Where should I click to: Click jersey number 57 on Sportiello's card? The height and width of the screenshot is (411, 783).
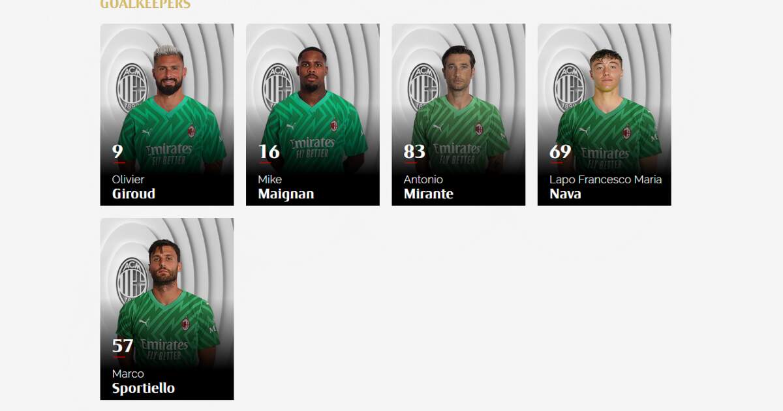[x=123, y=346]
